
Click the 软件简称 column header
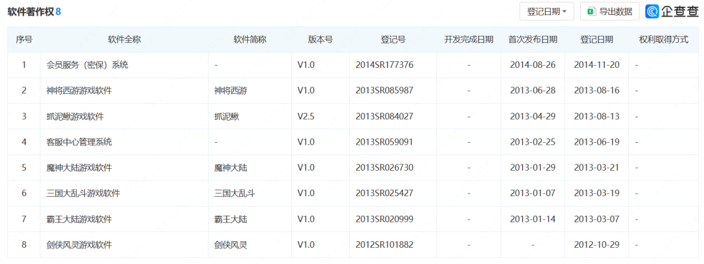coord(250,40)
